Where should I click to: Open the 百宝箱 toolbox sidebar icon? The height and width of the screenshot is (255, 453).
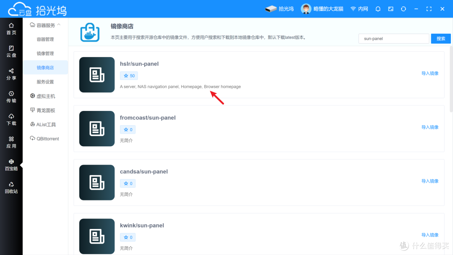pos(11,165)
